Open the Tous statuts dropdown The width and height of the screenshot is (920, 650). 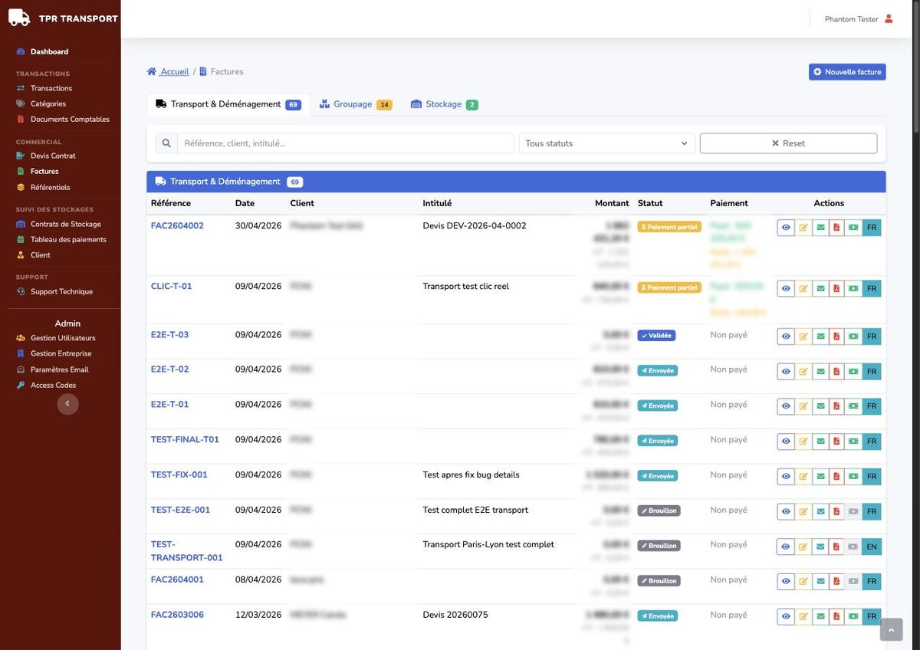coord(607,143)
